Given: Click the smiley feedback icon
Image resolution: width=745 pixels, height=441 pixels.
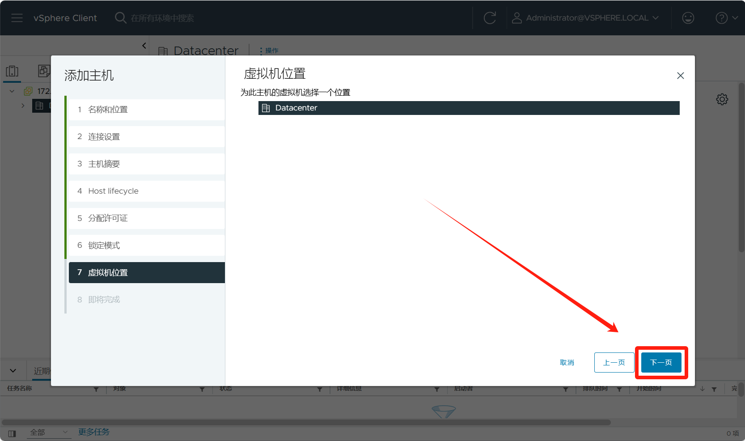Looking at the screenshot, I should [688, 18].
